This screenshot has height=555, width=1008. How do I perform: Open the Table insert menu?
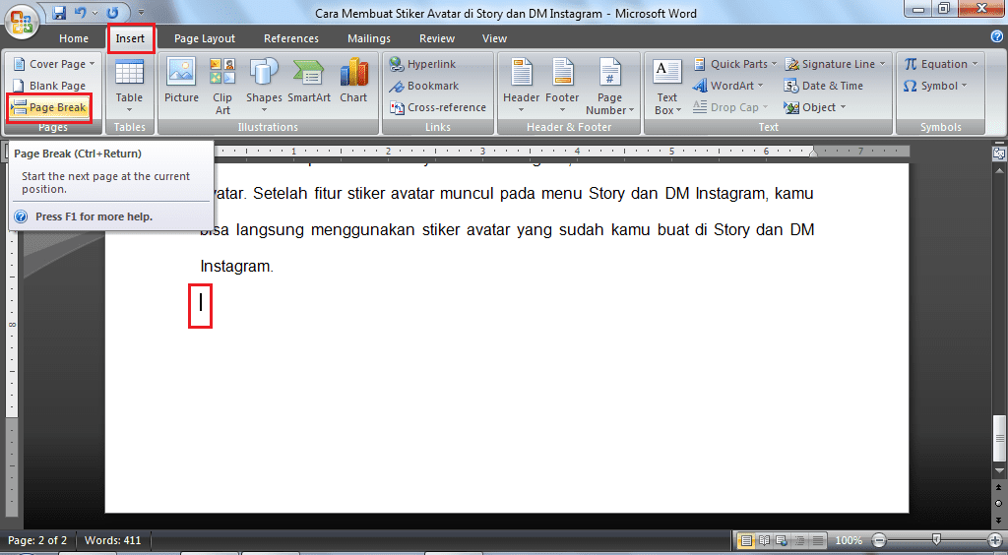(x=129, y=87)
